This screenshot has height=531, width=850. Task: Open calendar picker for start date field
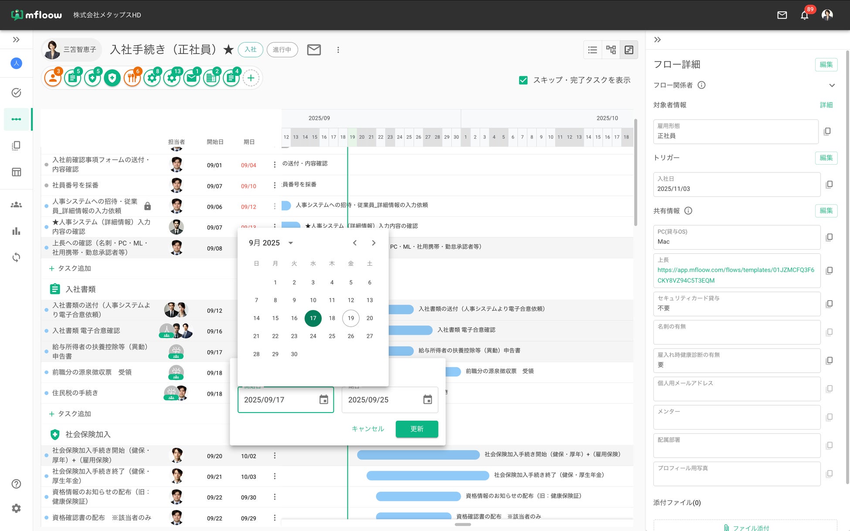click(323, 399)
